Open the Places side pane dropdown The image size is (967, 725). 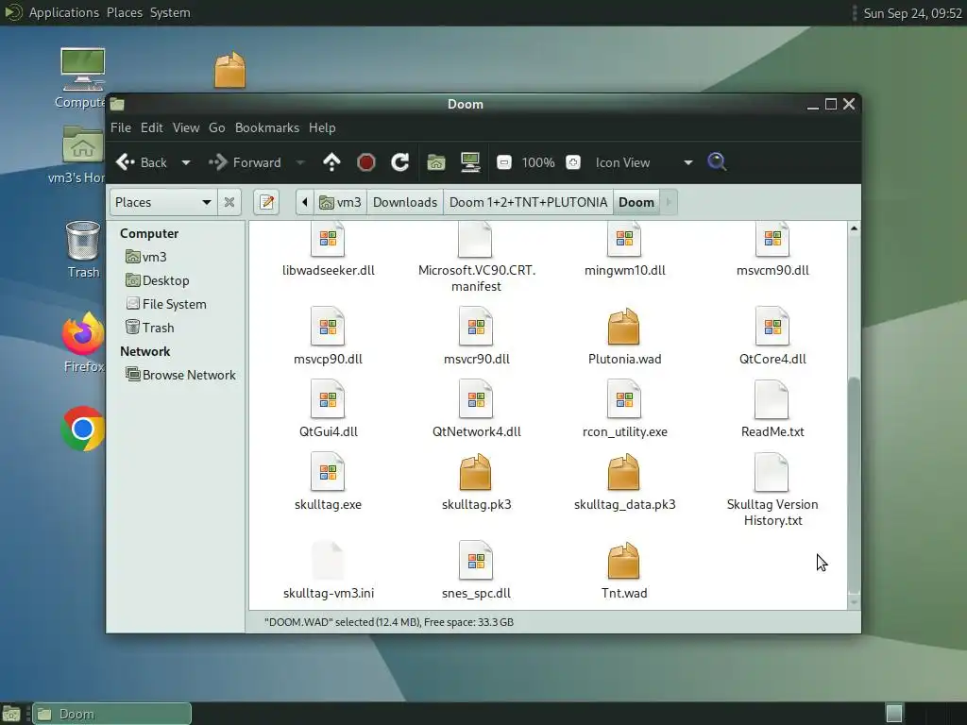pos(163,202)
